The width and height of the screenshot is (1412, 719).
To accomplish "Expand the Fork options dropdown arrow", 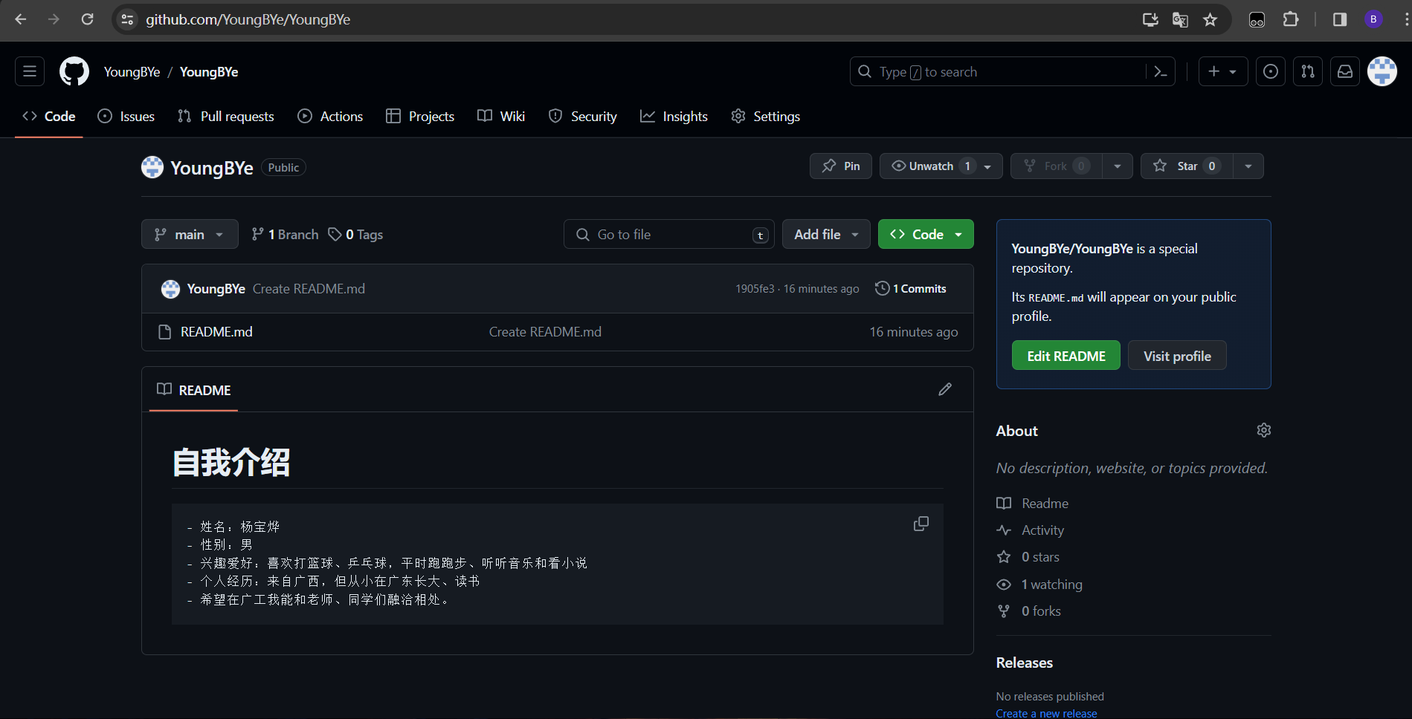I will click(x=1118, y=166).
